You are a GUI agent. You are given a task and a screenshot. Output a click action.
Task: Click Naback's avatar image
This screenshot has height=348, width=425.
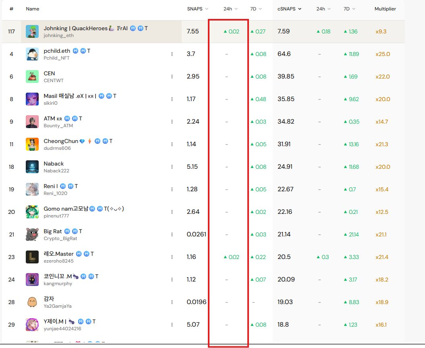tap(32, 167)
